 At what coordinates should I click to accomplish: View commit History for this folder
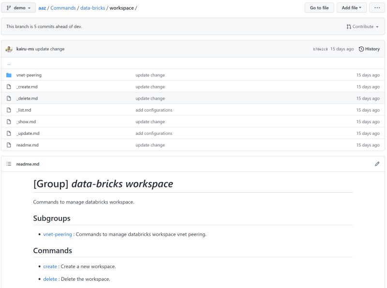pos(369,49)
